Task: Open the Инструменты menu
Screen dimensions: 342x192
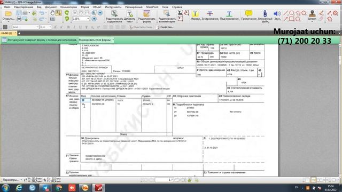Action: [113, 7]
